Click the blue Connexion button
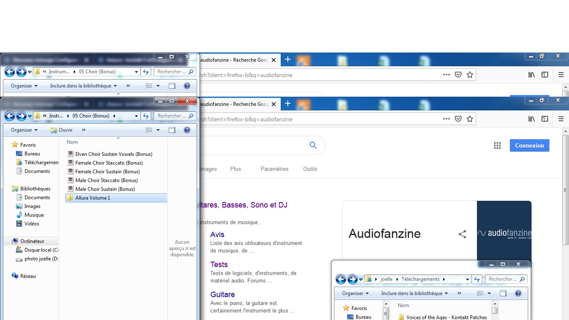 click(x=529, y=145)
